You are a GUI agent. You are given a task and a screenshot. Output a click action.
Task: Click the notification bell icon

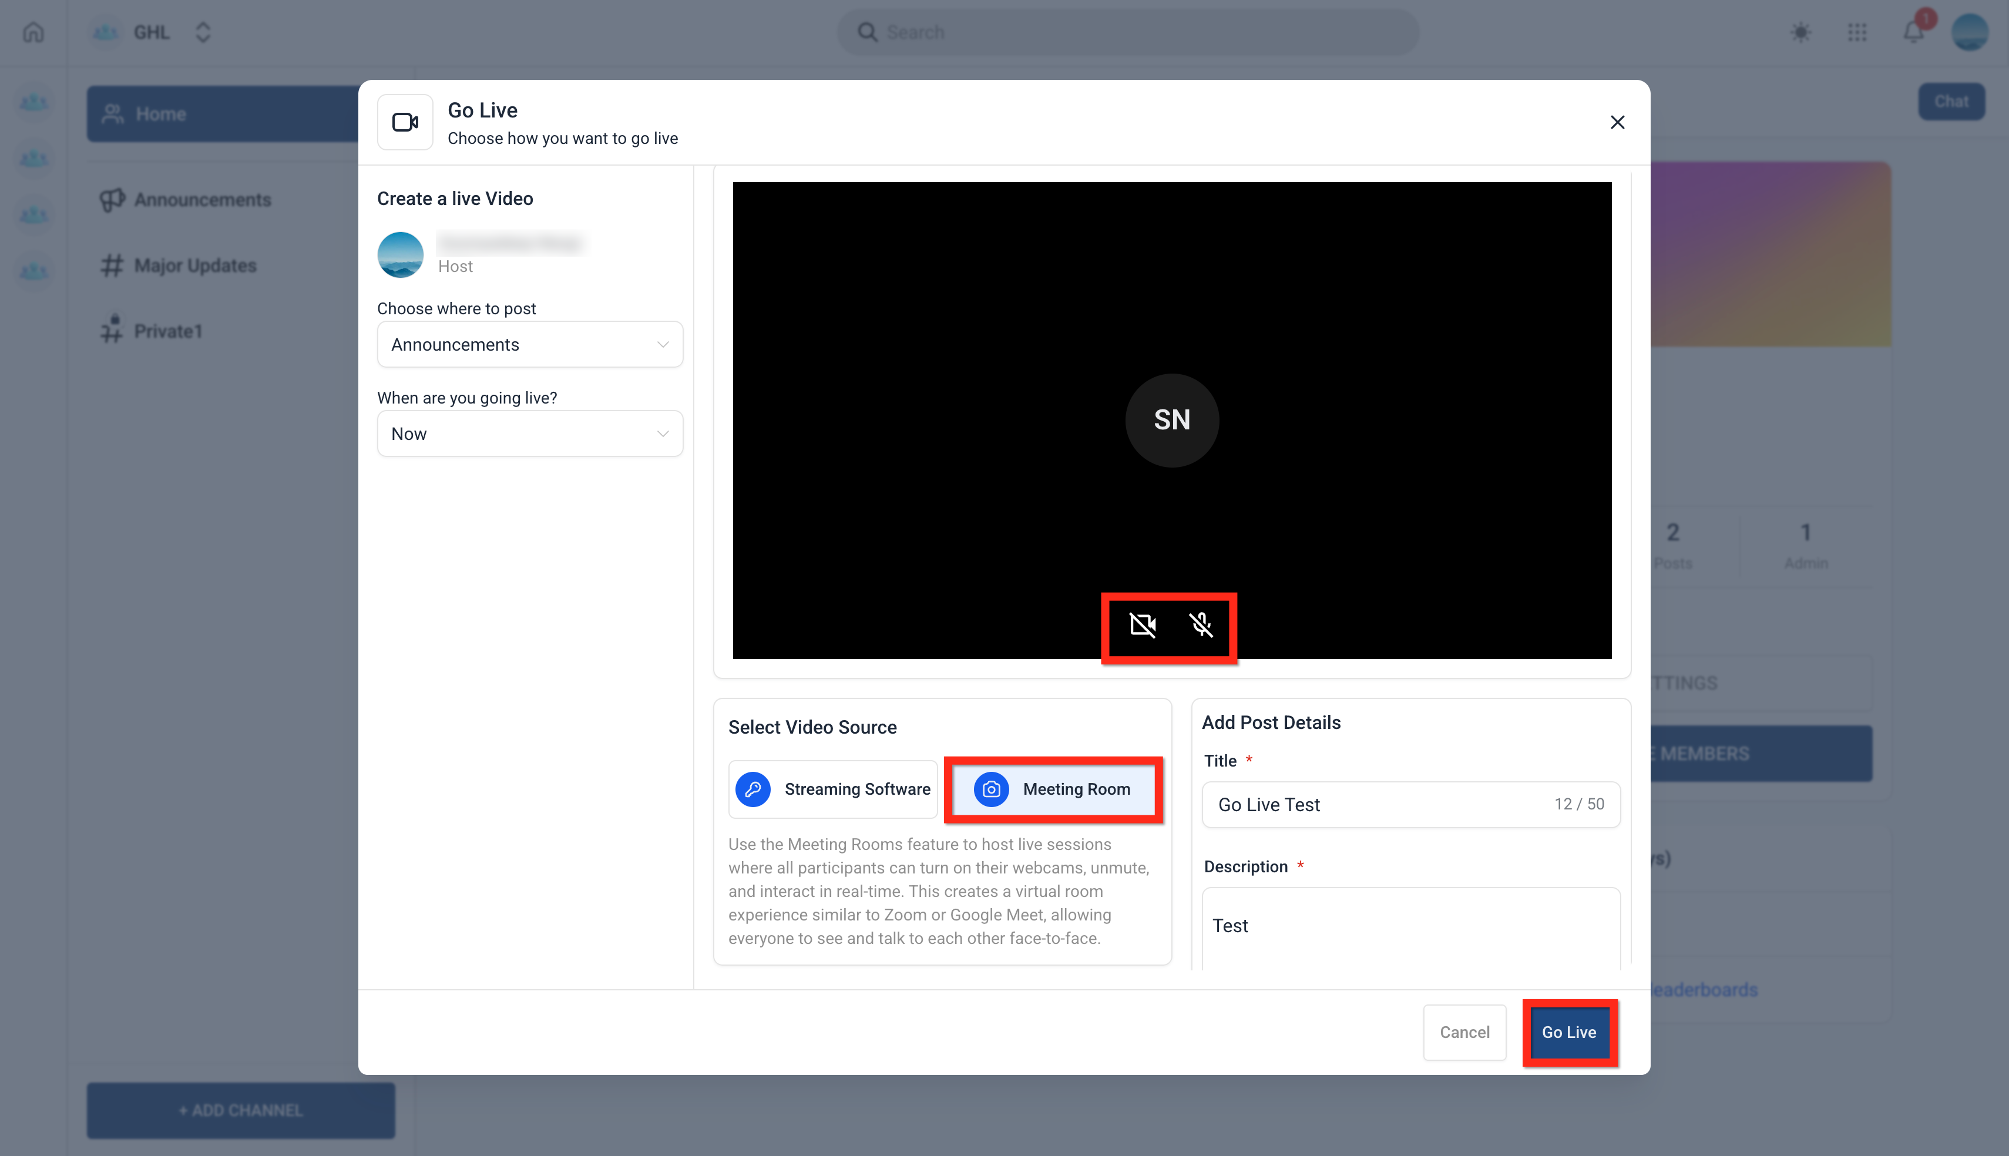(1914, 32)
